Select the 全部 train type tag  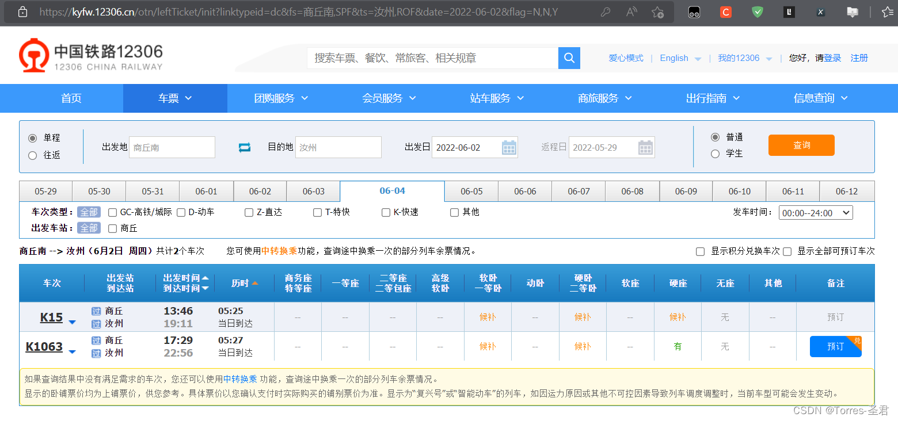pyautogui.click(x=89, y=212)
